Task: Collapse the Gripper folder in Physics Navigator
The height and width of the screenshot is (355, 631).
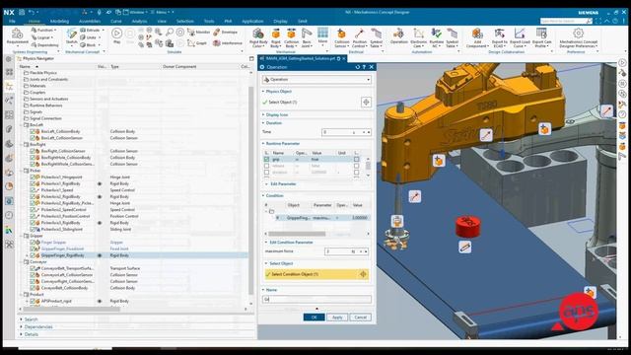Action: 22,236
